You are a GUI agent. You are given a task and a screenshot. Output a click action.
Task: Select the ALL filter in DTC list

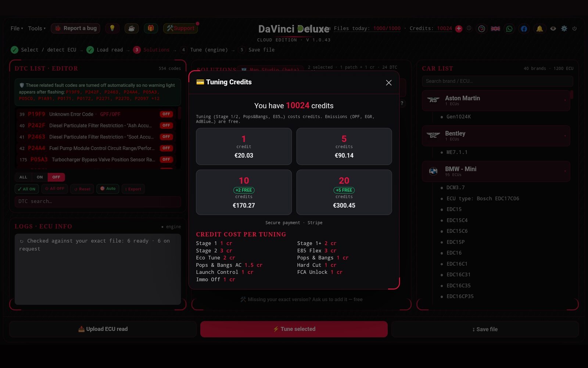pos(23,177)
